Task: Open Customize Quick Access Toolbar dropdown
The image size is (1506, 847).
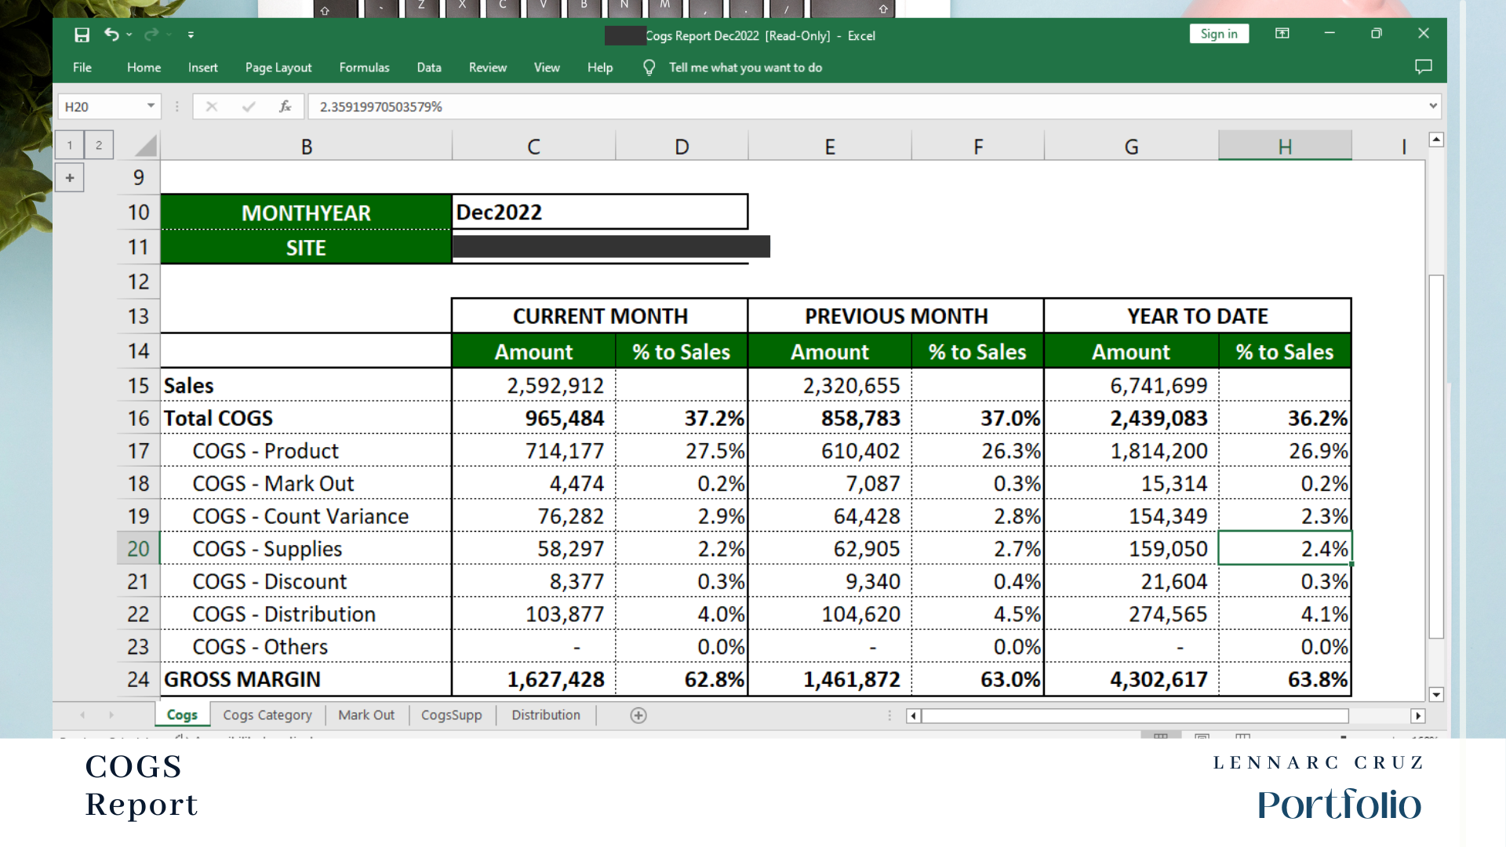Action: click(191, 35)
